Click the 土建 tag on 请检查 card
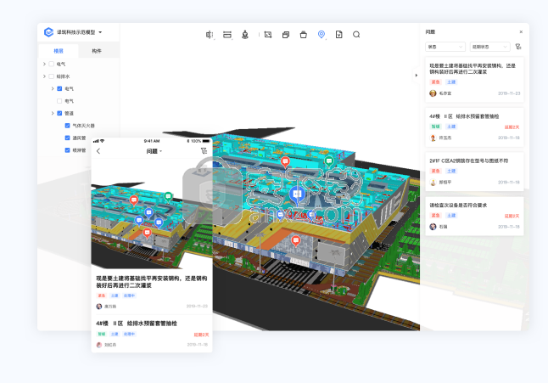548x383 pixels. [451, 216]
